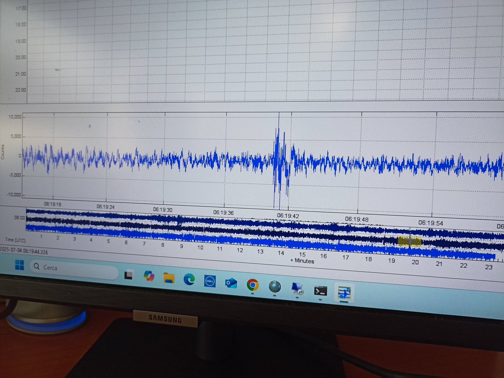Open Outlook from the taskbar
Image resolution: width=504 pixels, height=378 pixels.
[x=231, y=283]
